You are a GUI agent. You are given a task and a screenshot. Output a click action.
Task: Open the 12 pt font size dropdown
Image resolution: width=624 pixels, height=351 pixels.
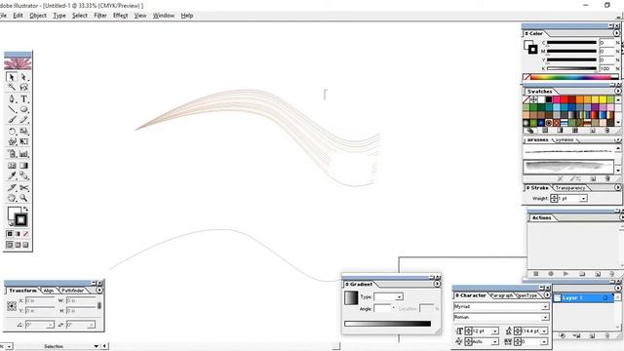point(495,331)
